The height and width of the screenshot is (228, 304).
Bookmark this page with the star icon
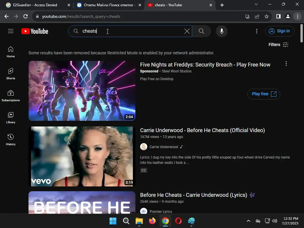[267, 17]
